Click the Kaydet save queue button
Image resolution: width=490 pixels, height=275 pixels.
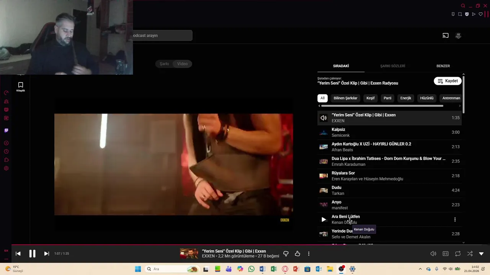point(448,81)
